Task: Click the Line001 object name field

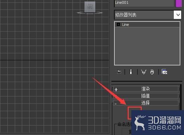Action: click(x=144, y=3)
